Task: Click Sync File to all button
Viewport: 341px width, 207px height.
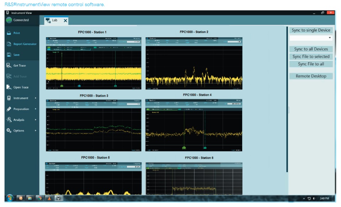Action: (x=311, y=64)
